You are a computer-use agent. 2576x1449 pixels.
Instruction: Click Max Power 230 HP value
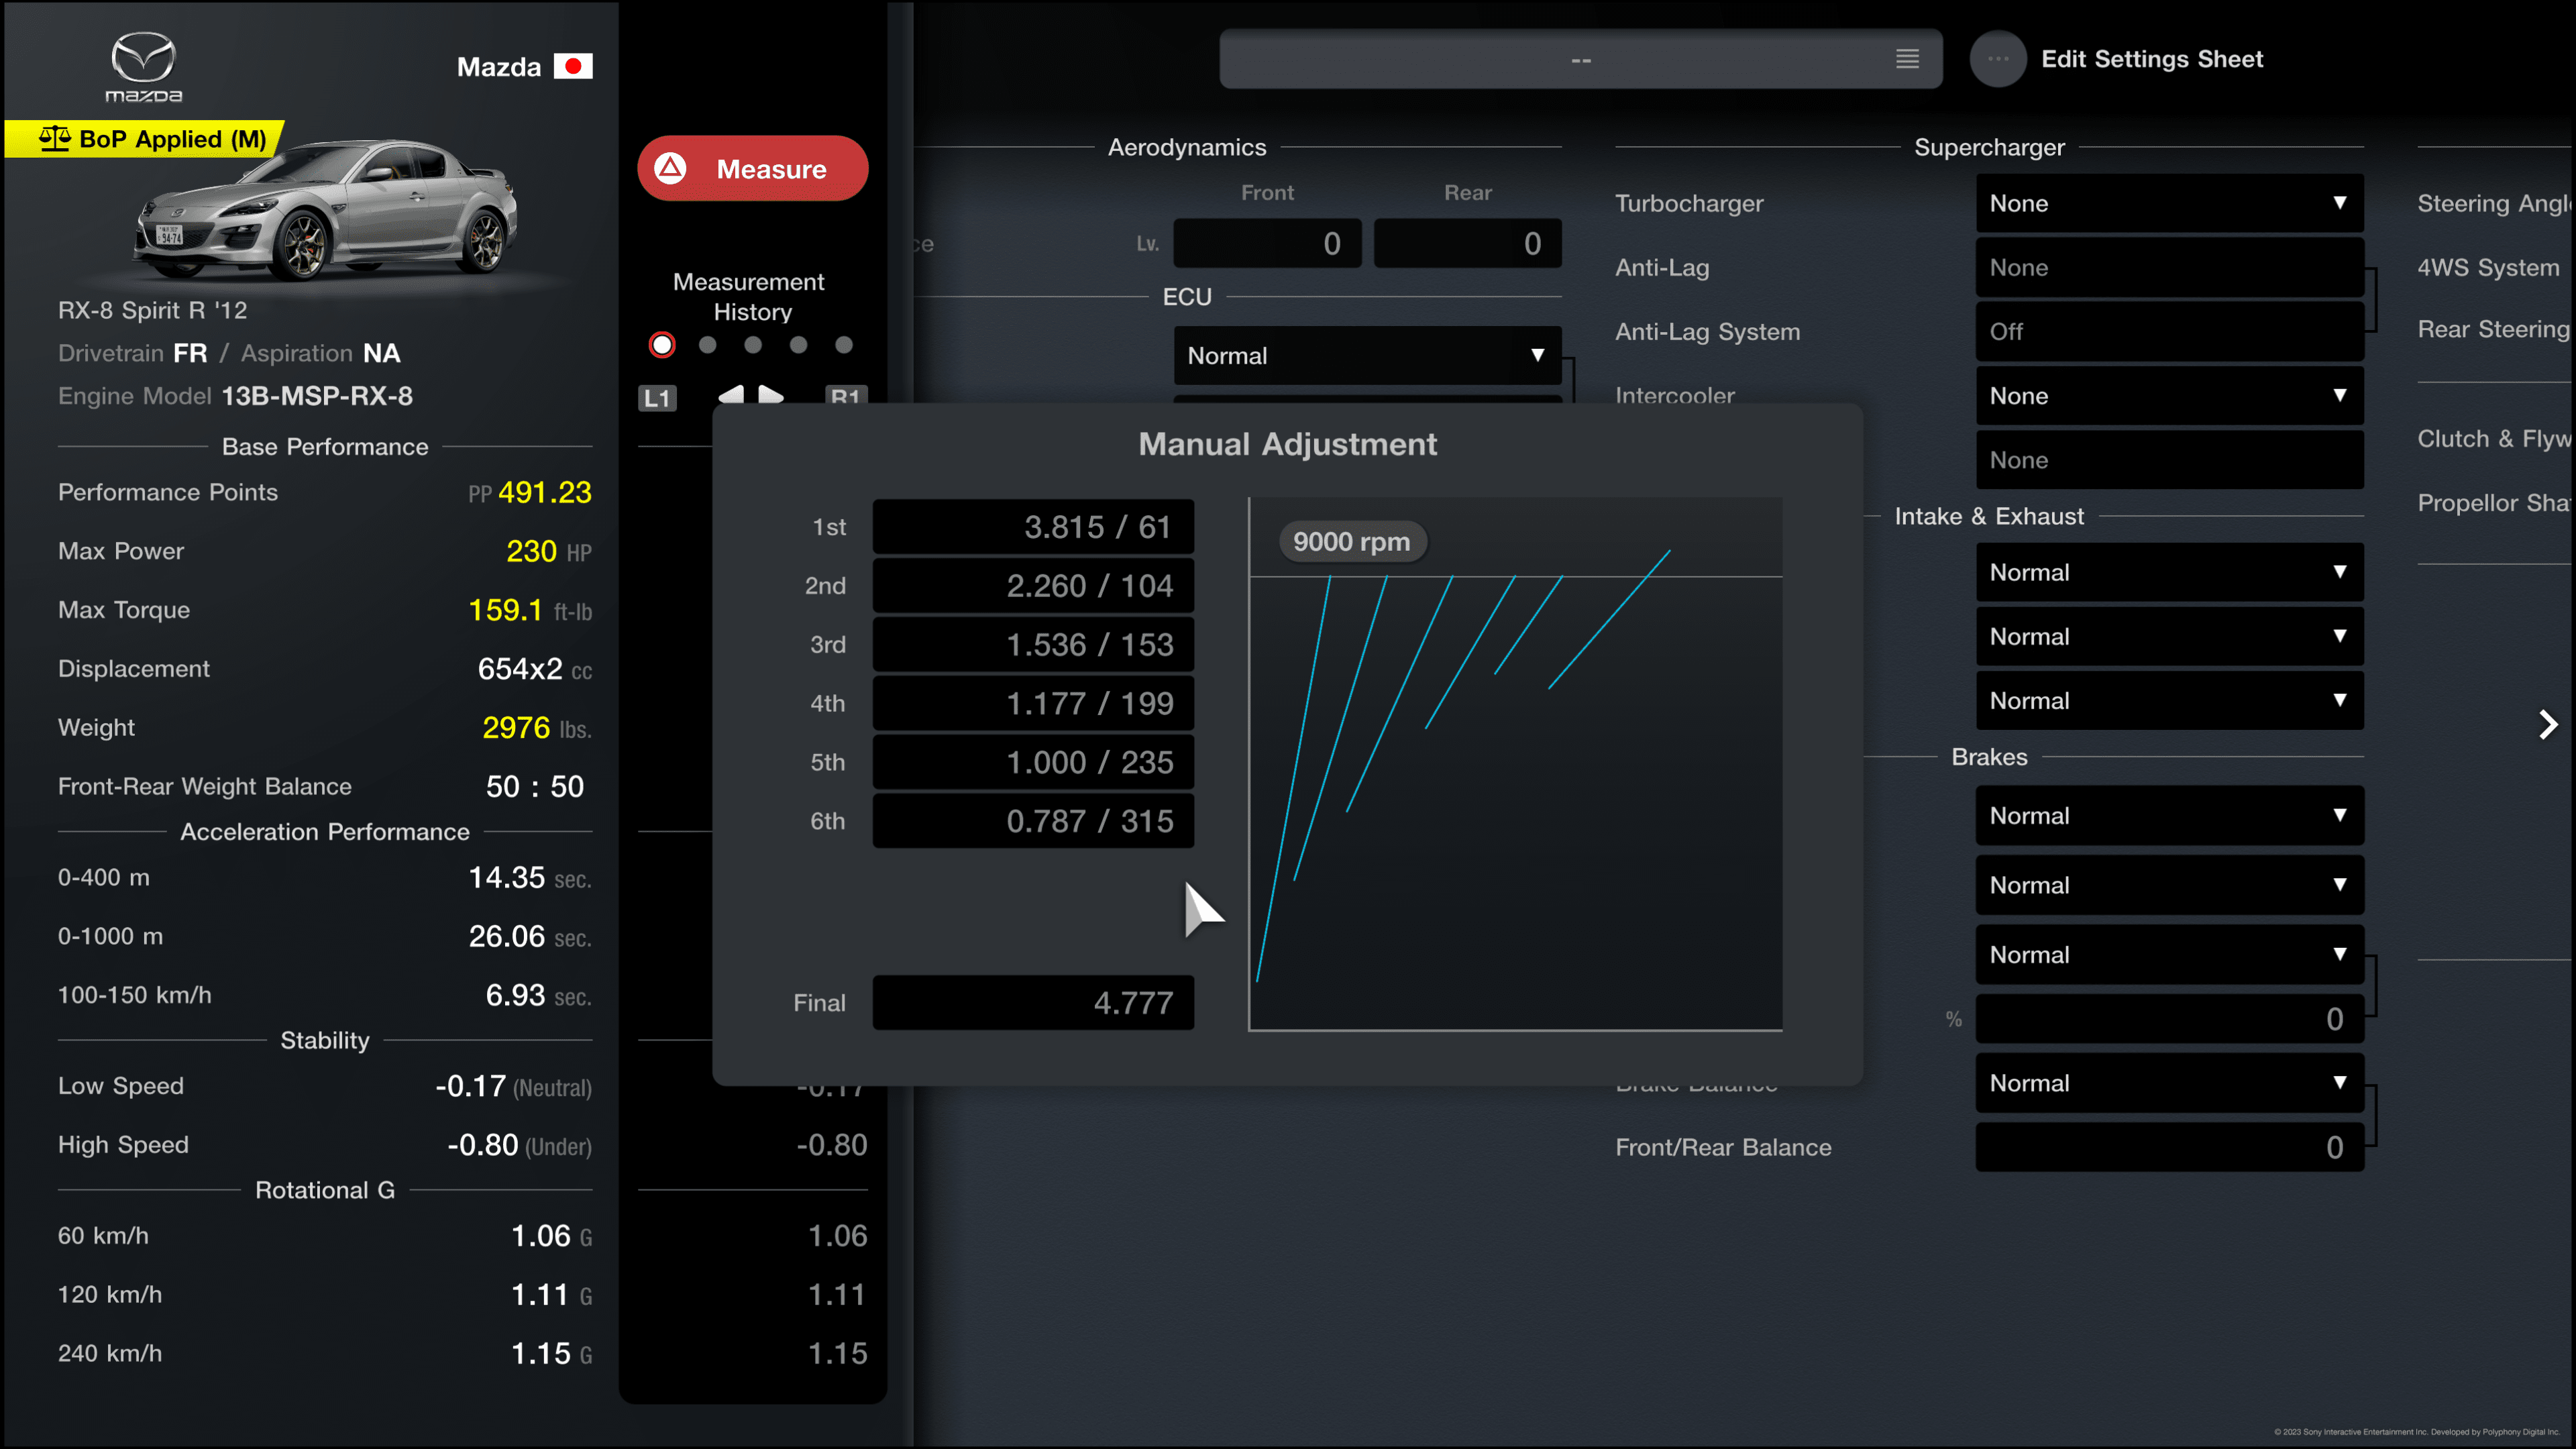(548, 551)
